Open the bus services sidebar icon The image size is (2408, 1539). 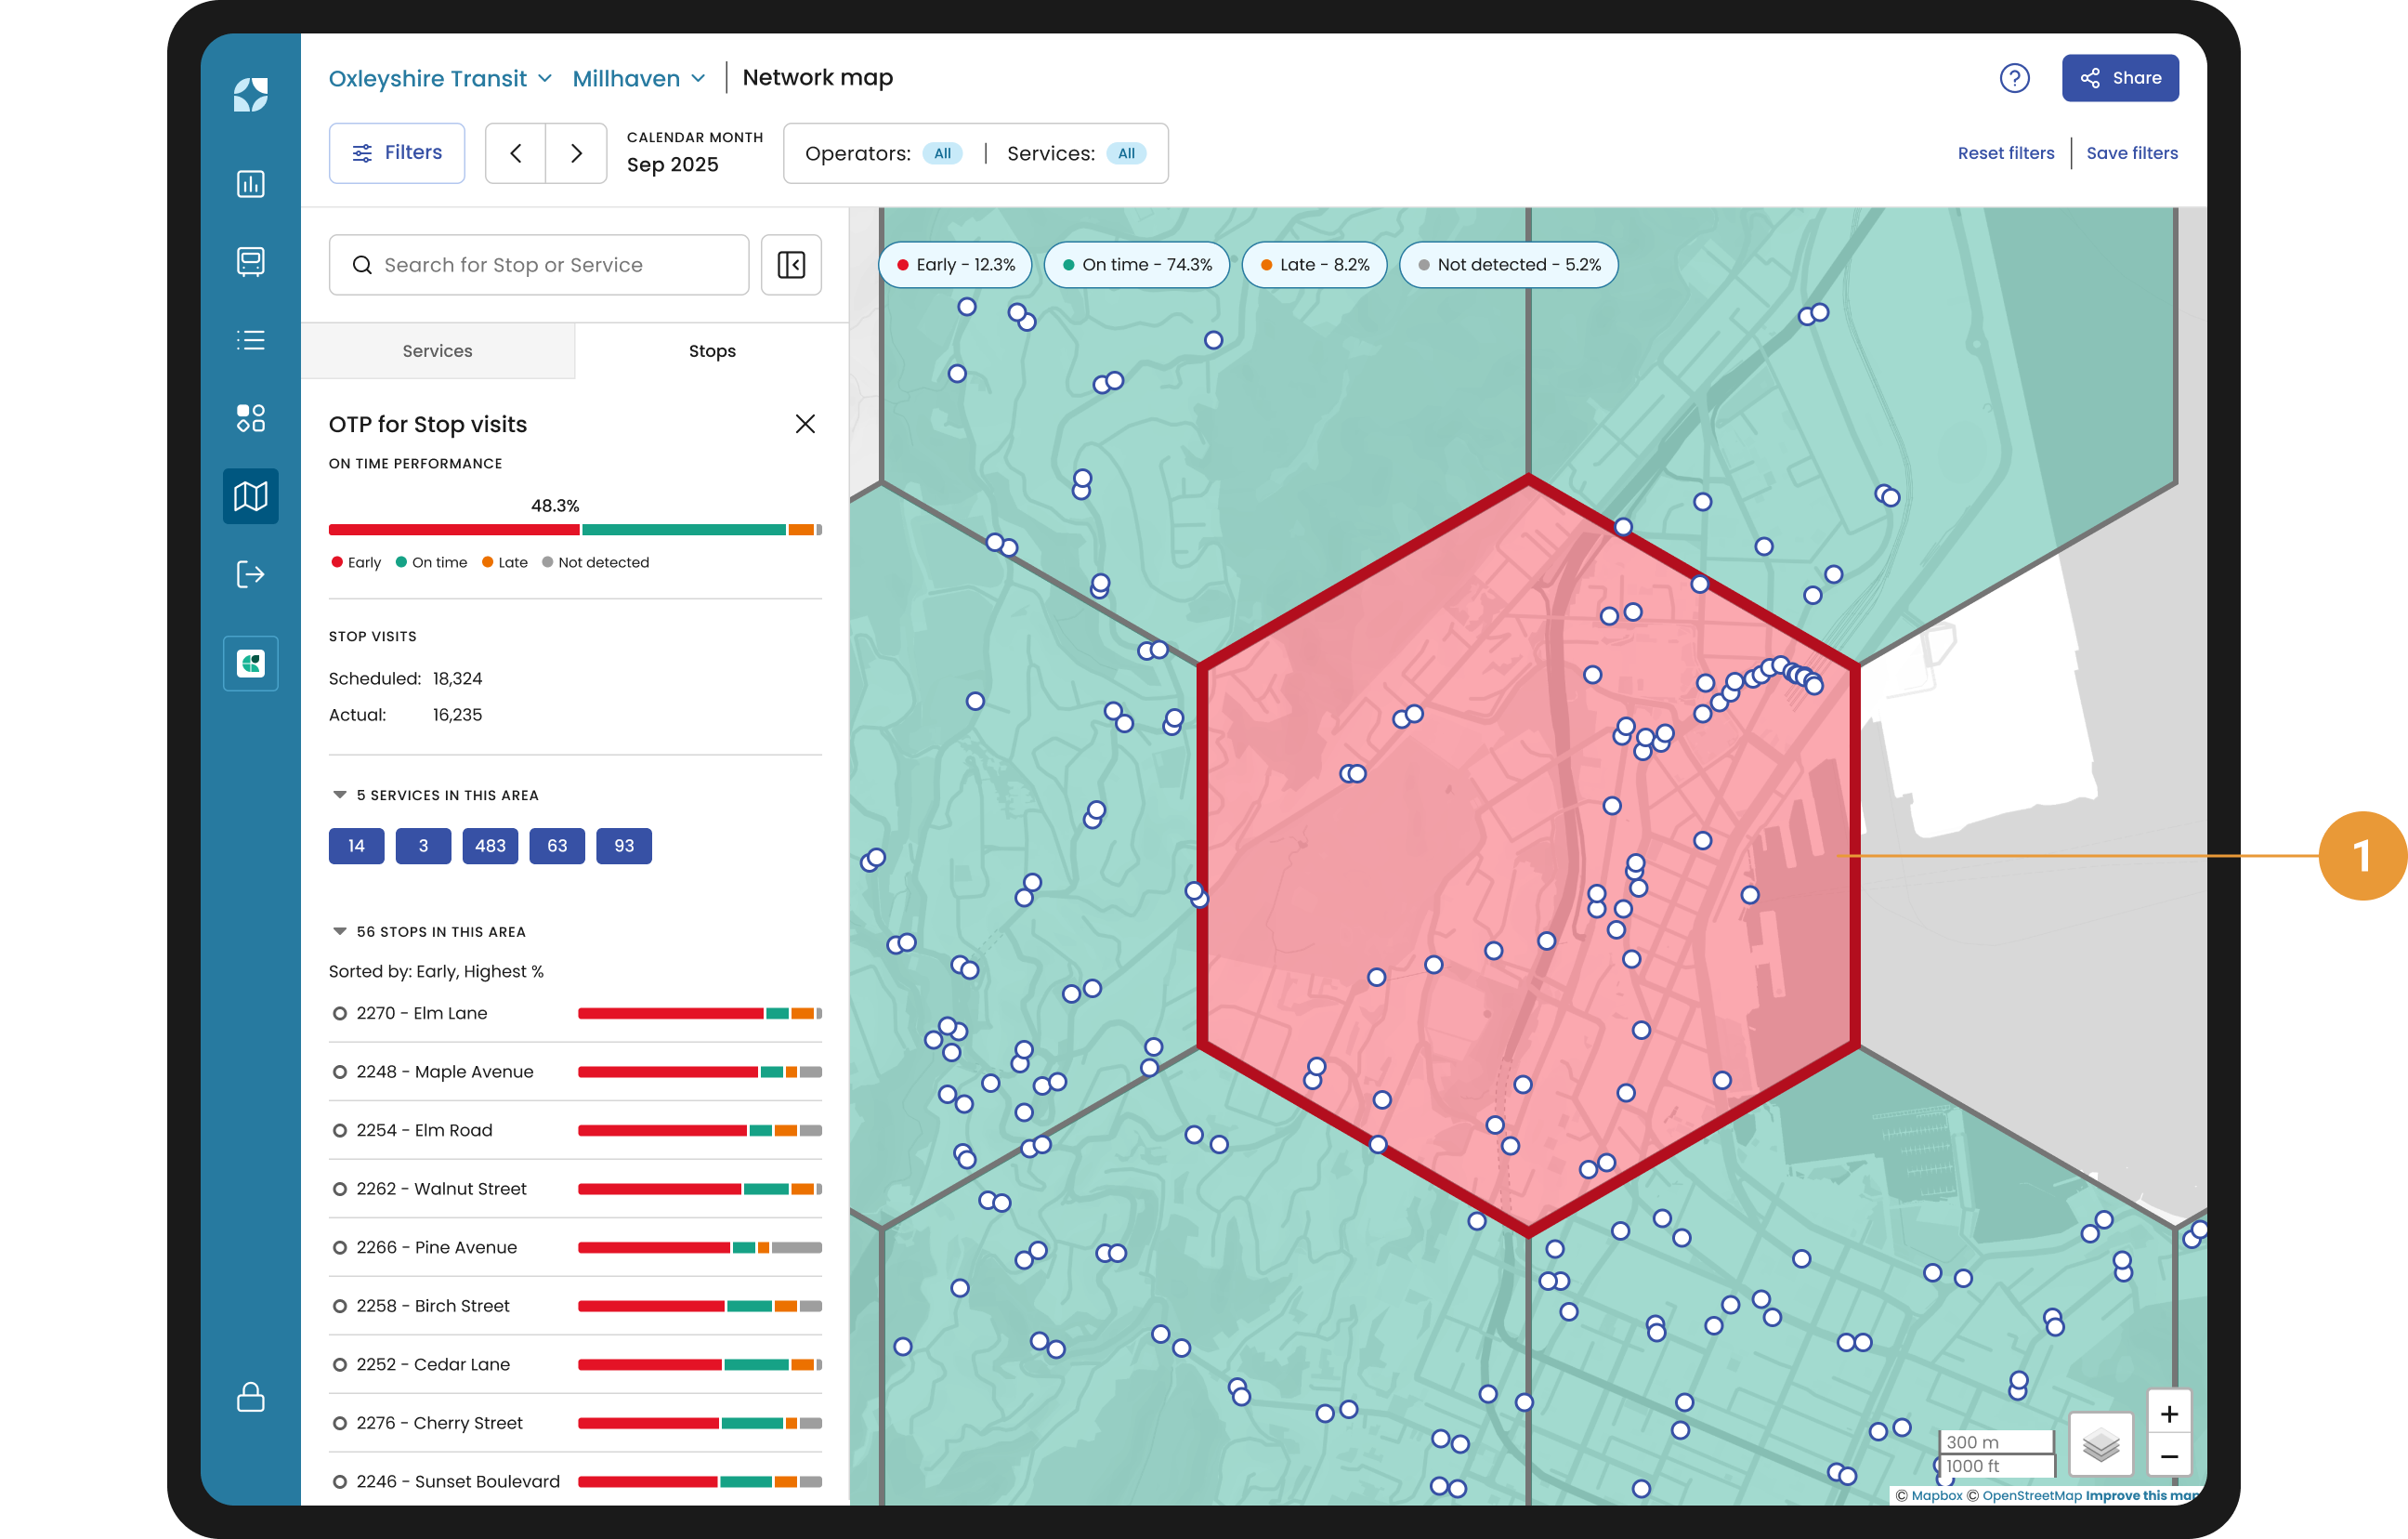coord(250,261)
